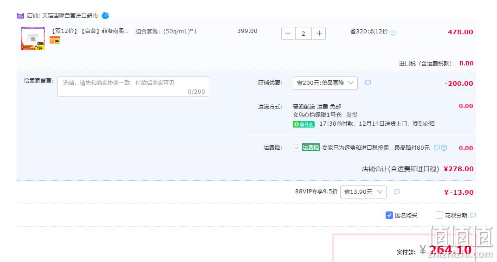Click the -200.00 store discount amount
497x262 pixels.
[458, 83]
